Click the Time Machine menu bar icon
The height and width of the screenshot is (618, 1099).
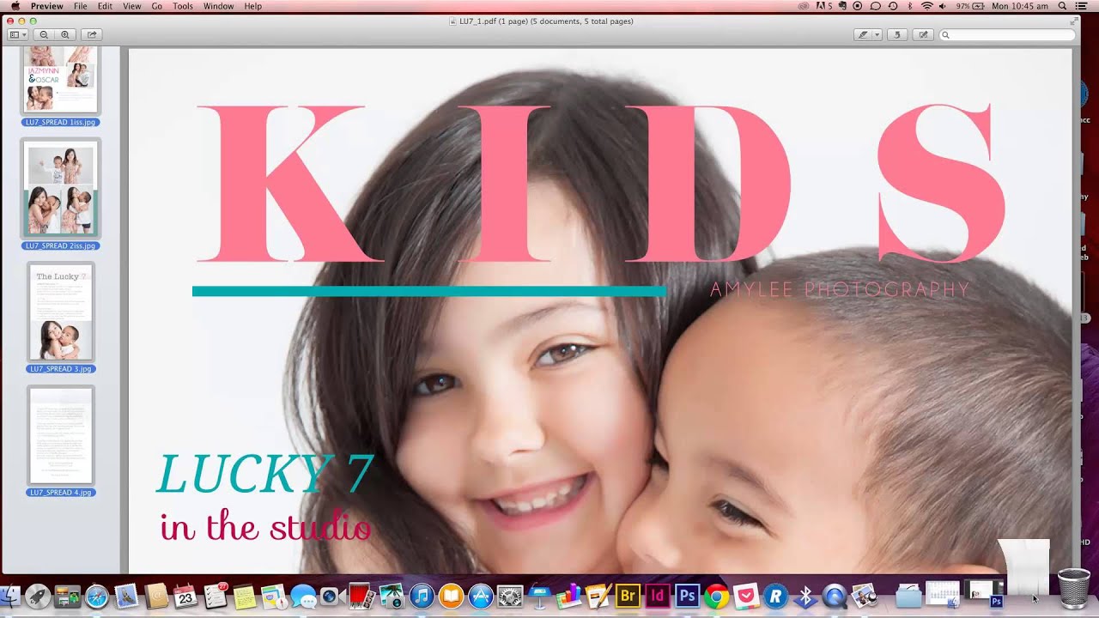tap(893, 6)
